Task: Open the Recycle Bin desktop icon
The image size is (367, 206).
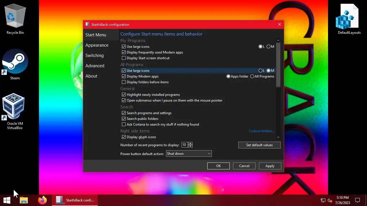Action: click(15, 19)
